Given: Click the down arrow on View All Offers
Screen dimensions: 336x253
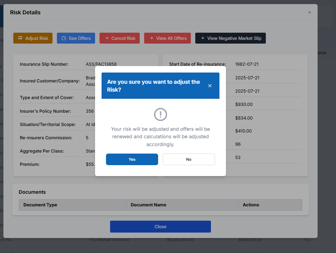Looking at the screenshot, I should pos(152,38).
